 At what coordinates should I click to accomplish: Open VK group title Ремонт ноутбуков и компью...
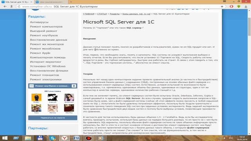[52, 86]
